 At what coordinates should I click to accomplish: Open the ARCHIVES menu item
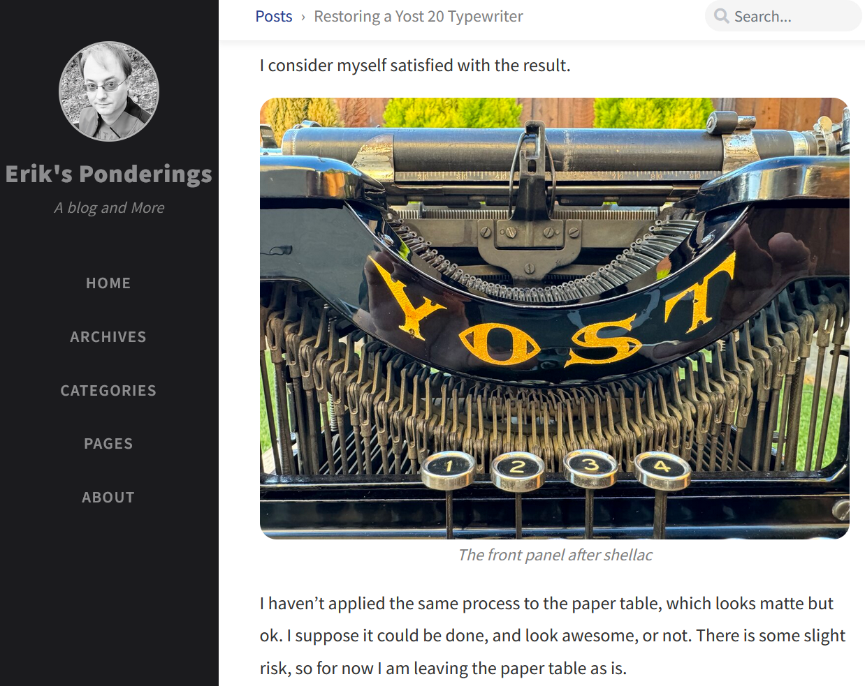click(108, 337)
